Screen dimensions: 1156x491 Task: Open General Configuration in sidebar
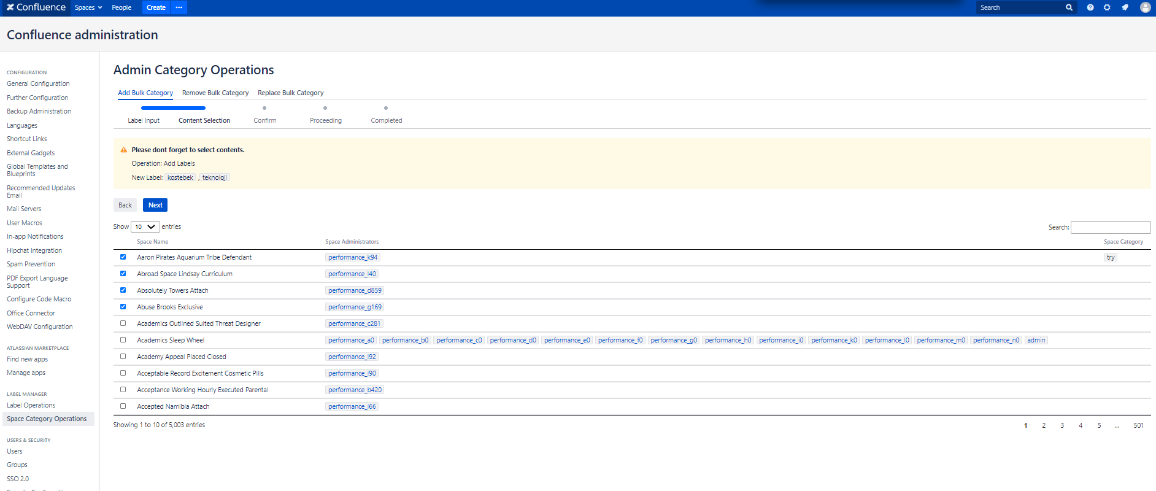coord(38,83)
